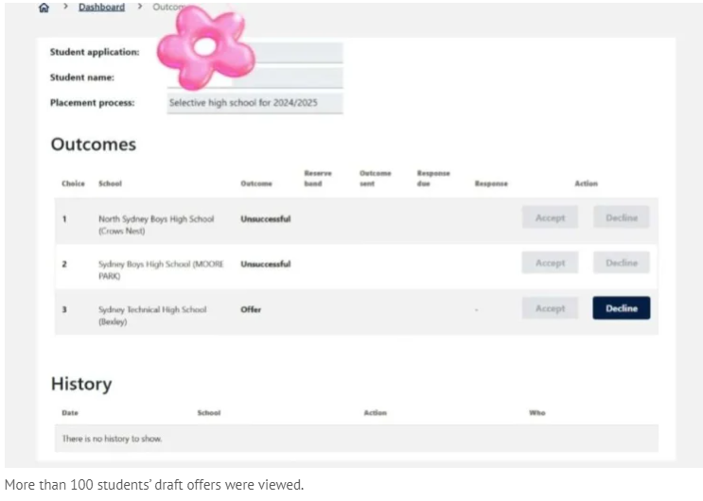The image size is (703, 501).
Task: Click the Date column header in History
Action: (x=70, y=413)
